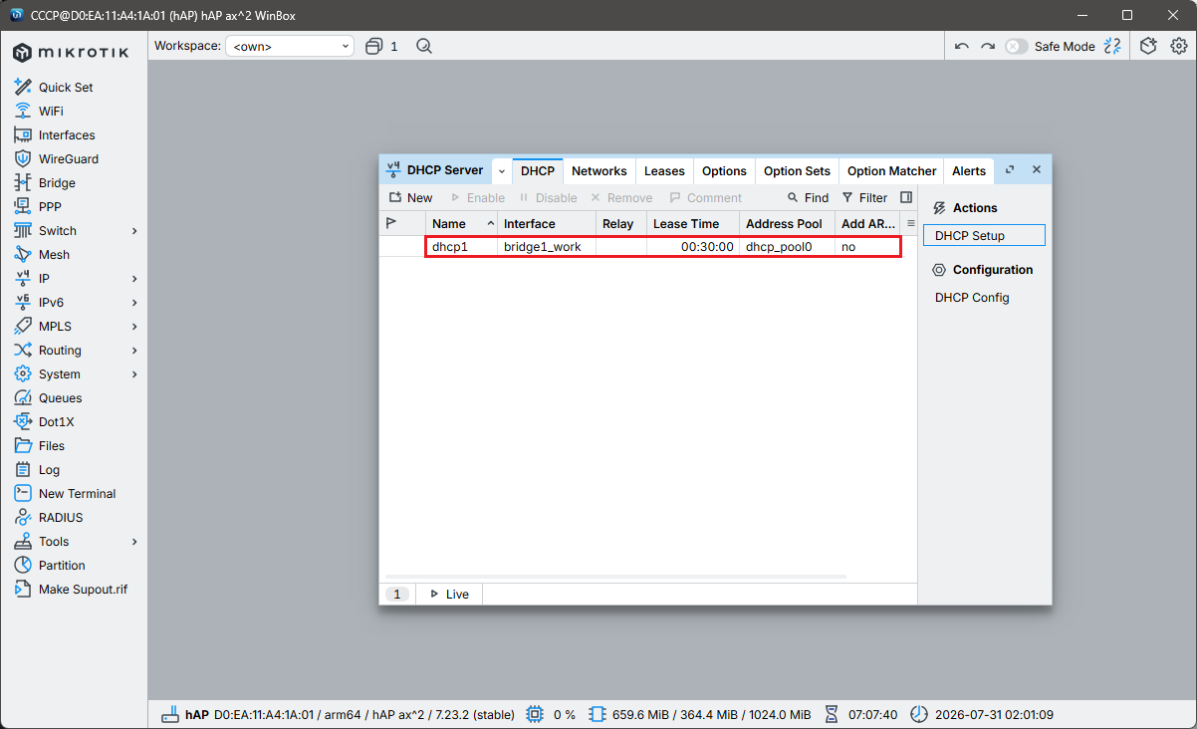Click the Address Pool column header
The image size is (1197, 729).
coord(787,223)
